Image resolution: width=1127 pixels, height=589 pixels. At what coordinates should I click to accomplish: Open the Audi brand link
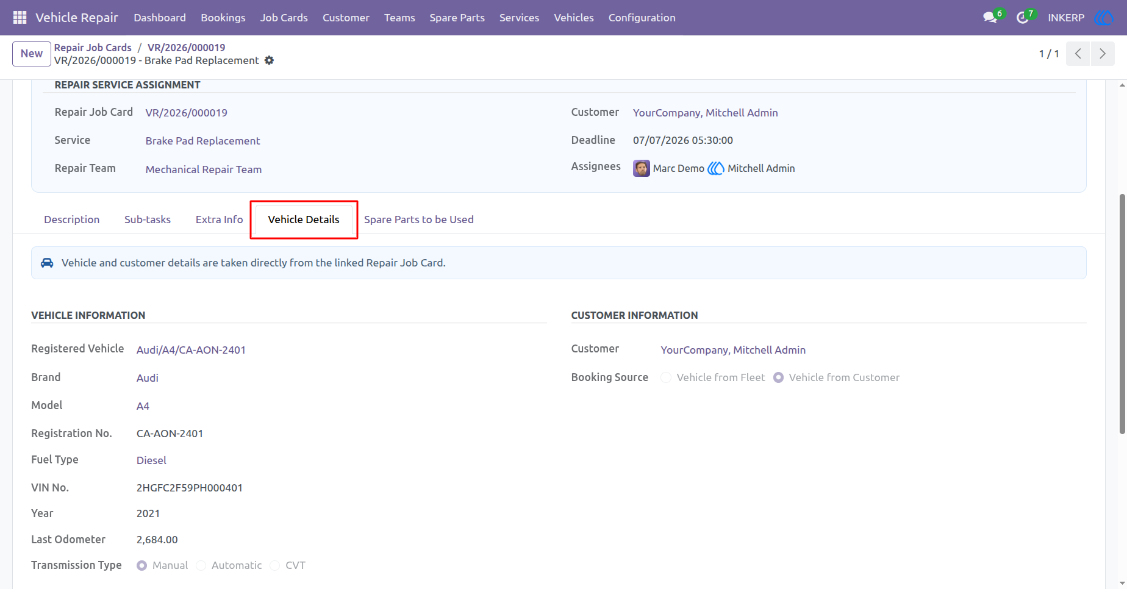[148, 378]
